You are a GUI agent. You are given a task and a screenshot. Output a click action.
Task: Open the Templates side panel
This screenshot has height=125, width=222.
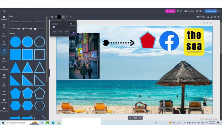click(4, 18)
